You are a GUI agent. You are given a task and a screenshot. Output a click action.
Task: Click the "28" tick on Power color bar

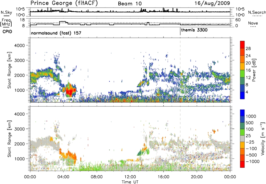pos(248,48)
